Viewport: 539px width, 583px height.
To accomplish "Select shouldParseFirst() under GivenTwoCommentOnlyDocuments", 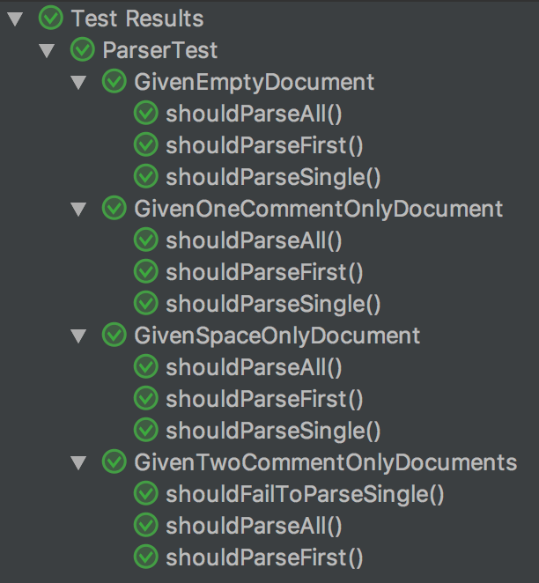I will point(264,557).
